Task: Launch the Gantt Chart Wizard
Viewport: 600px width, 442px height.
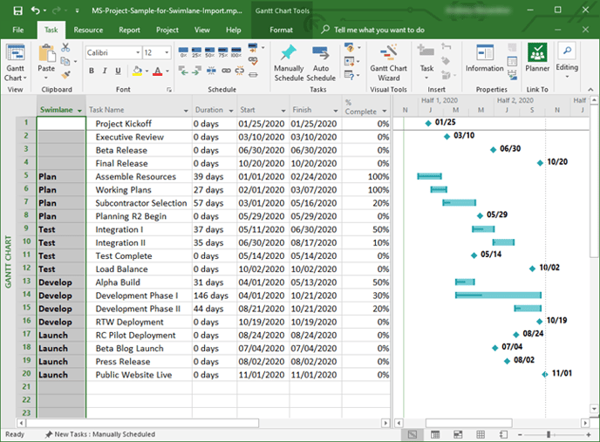Action: [x=388, y=63]
